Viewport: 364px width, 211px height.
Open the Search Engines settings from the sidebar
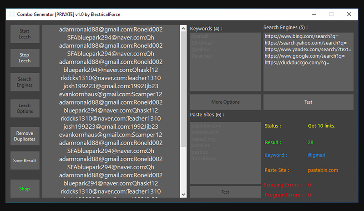coord(25,82)
